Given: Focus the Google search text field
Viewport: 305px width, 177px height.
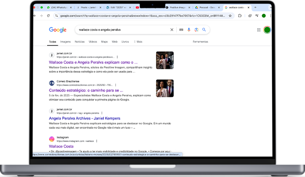Looking at the screenshot, I should coord(123,30).
